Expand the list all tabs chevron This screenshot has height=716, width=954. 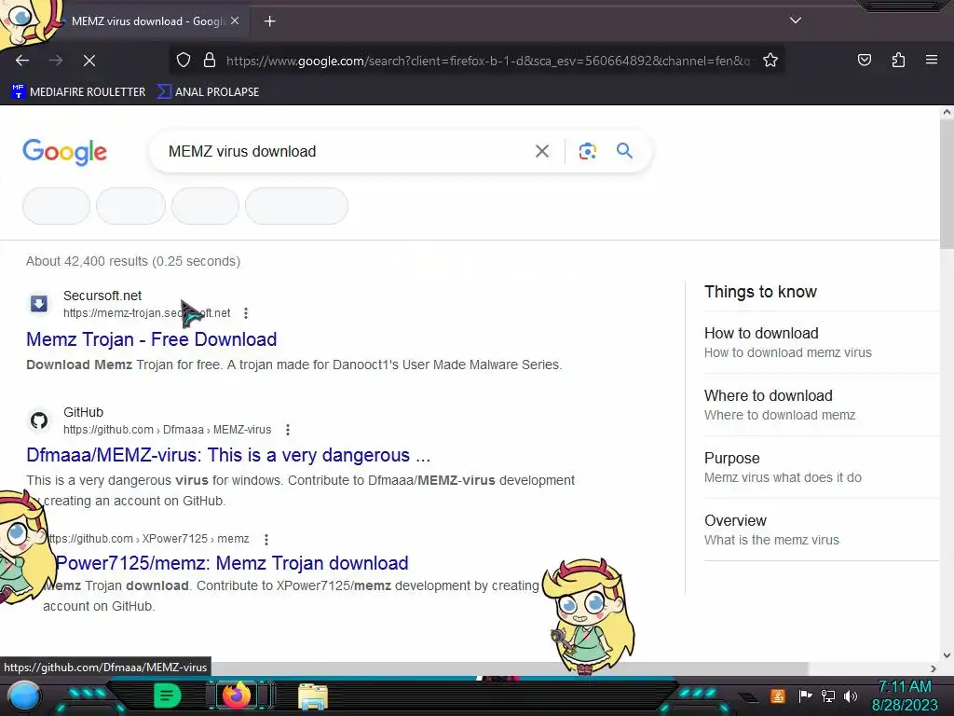pos(796,21)
